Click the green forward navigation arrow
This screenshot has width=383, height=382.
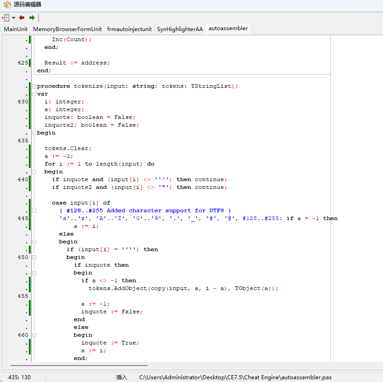(x=32, y=18)
